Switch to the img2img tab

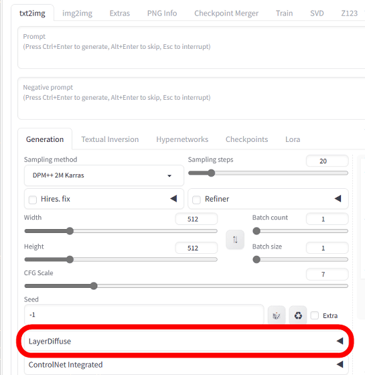tap(77, 13)
